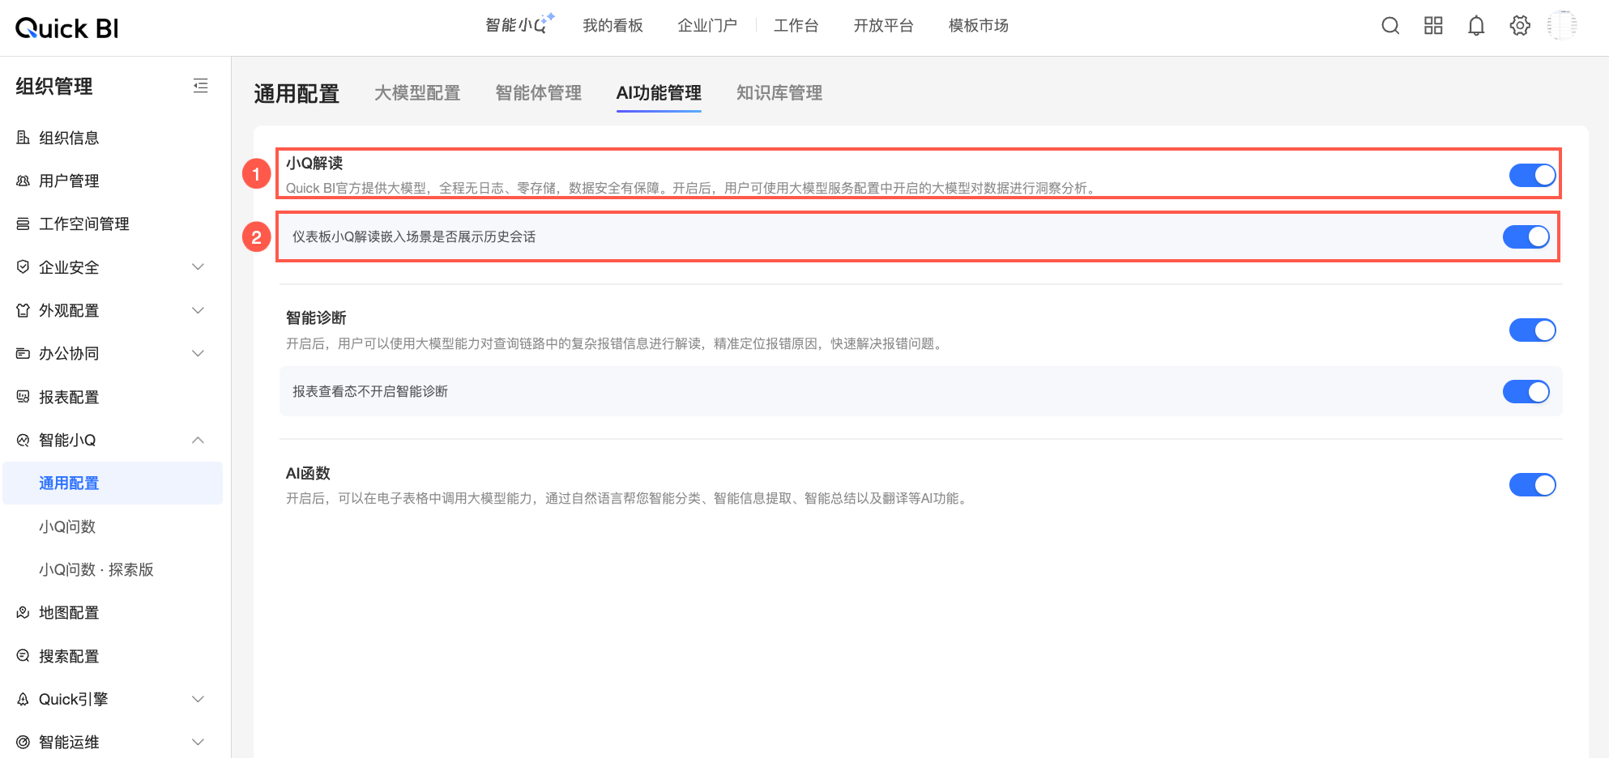The image size is (1609, 758).
Task: Switch to the 大模型配置 tab
Action: [x=417, y=93]
